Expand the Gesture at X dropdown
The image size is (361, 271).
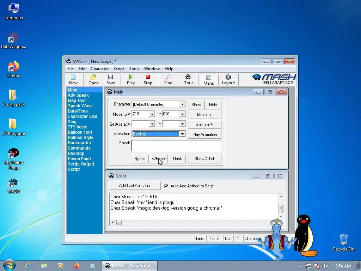click(152, 124)
